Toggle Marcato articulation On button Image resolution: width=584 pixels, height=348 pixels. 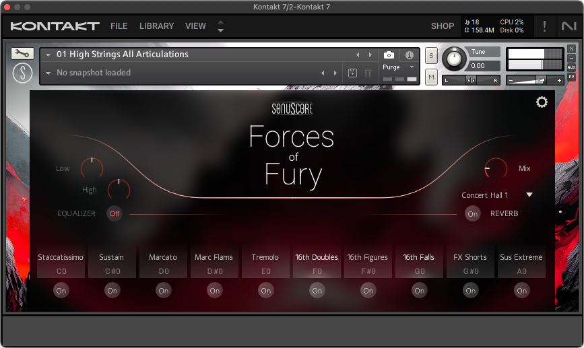(164, 291)
